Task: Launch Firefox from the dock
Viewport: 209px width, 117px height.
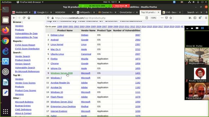Action: pos(6,30)
